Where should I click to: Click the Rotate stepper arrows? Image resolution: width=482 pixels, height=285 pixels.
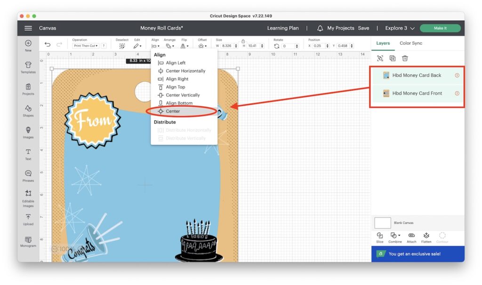pos(297,46)
